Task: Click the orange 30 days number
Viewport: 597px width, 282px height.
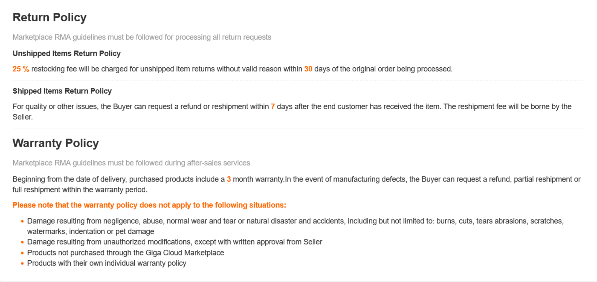Action: tap(308, 69)
